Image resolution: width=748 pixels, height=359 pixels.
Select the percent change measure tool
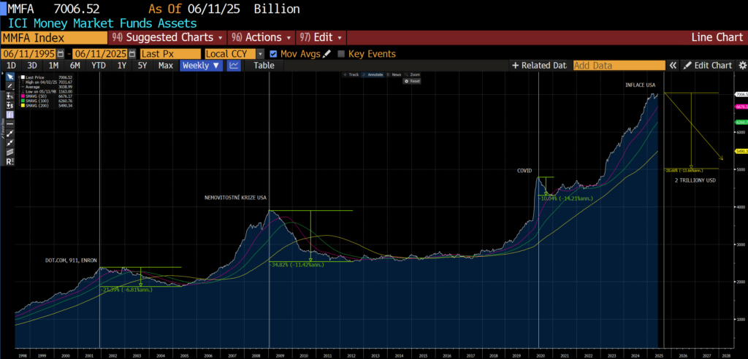coord(10,96)
